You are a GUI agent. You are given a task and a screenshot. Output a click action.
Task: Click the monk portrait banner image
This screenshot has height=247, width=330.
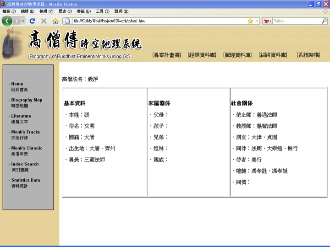(x=13, y=44)
